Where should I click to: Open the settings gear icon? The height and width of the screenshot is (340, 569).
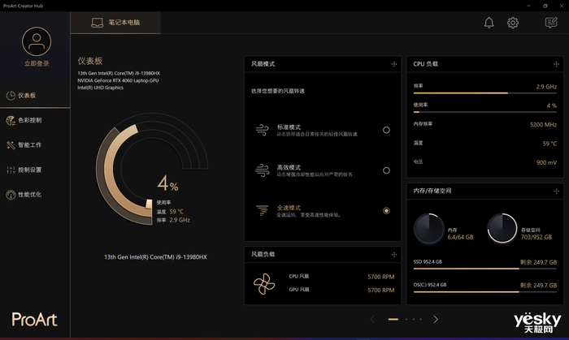512,23
